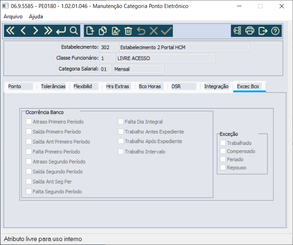Screen dimensions: 293x245
Task: Go to the next record
Action: [x=36, y=30]
